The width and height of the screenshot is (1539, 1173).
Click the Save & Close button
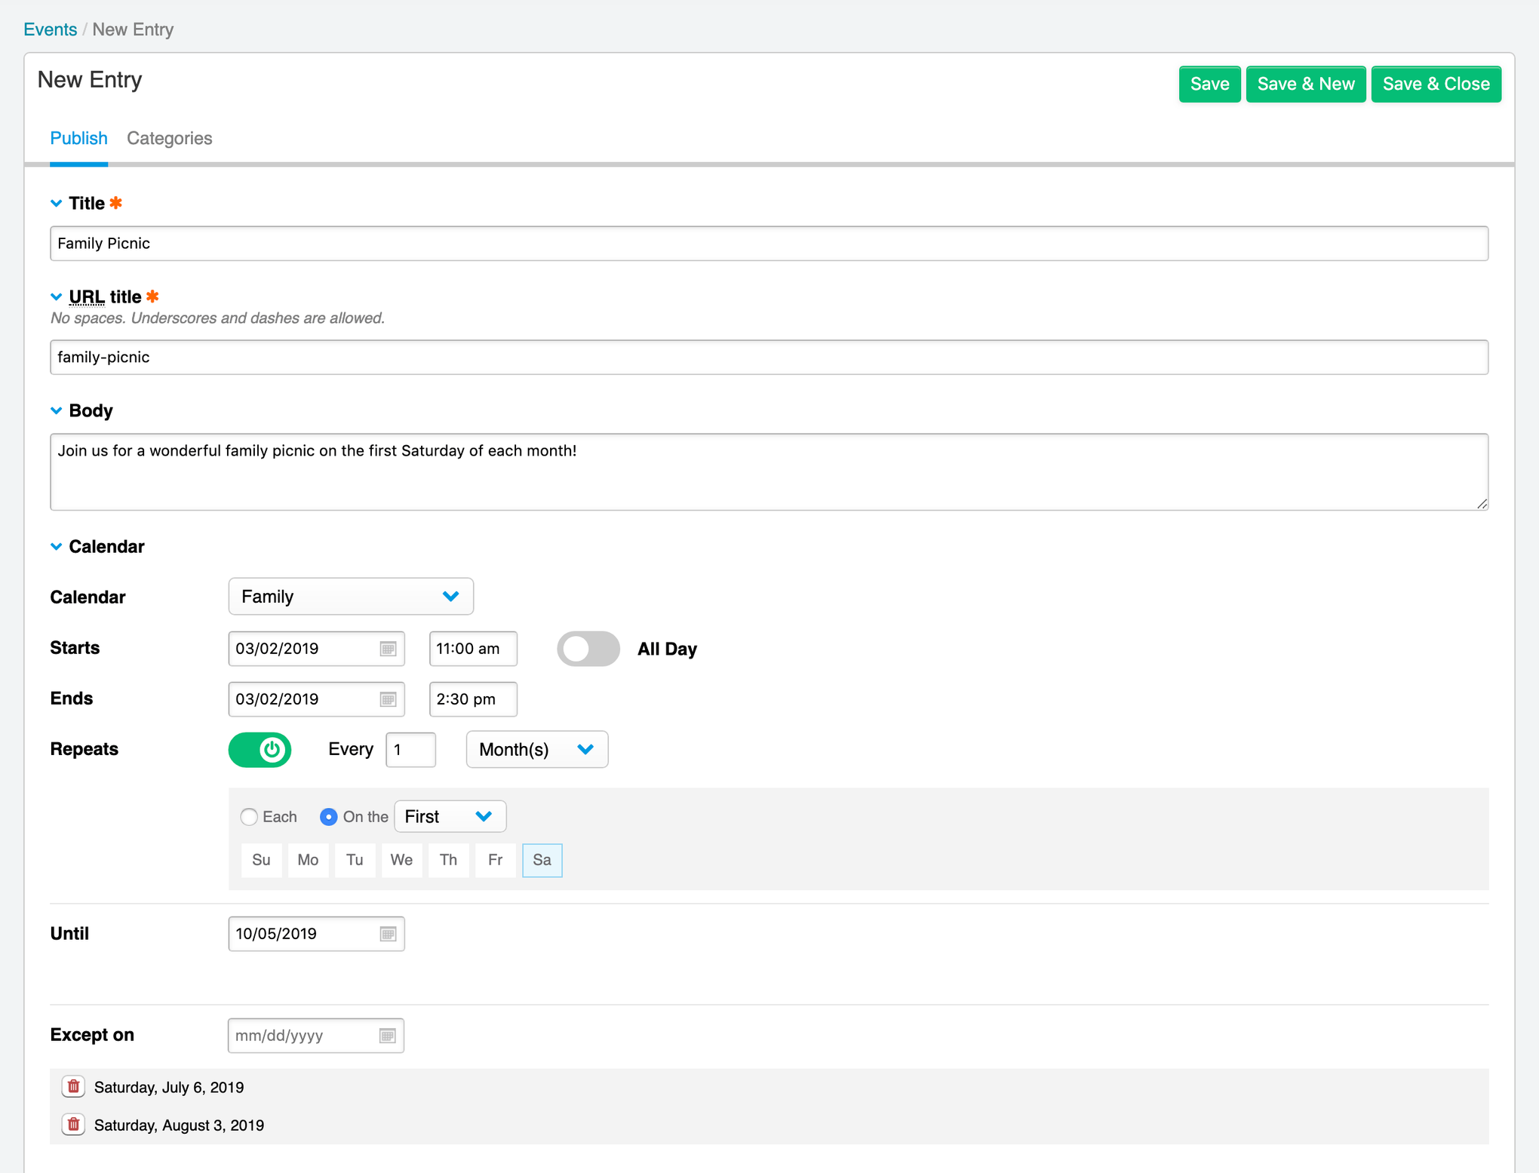pos(1436,84)
